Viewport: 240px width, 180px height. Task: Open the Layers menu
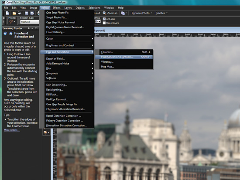(68, 8)
